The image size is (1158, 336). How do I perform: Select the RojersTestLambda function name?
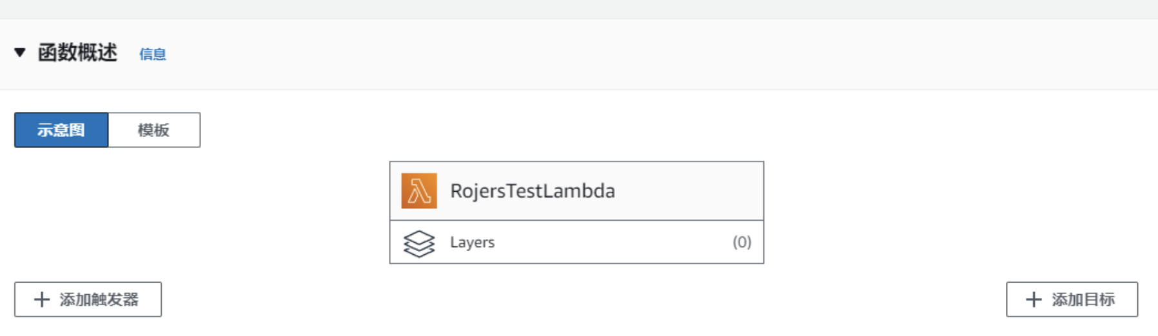pos(533,191)
